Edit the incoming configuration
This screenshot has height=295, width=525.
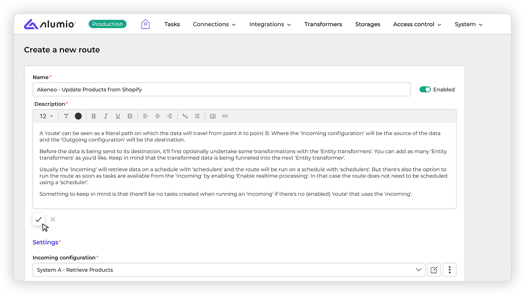(434, 270)
